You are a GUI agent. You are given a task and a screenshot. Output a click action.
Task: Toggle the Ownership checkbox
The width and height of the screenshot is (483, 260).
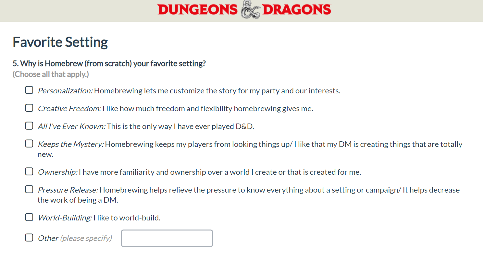[x=29, y=171]
